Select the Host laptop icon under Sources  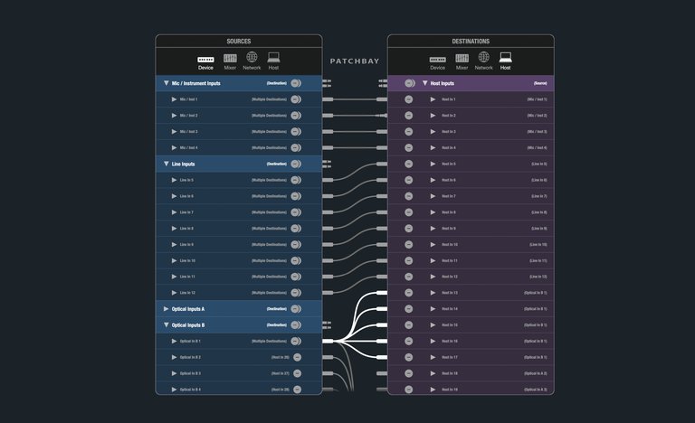[x=273, y=61]
